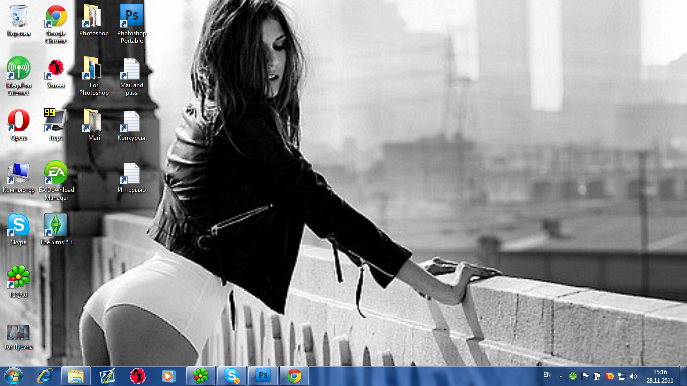The height and width of the screenshot is (386, 687).
Task: Select the Photoshop Portable desktop shortcut
Action: (132, 24)
